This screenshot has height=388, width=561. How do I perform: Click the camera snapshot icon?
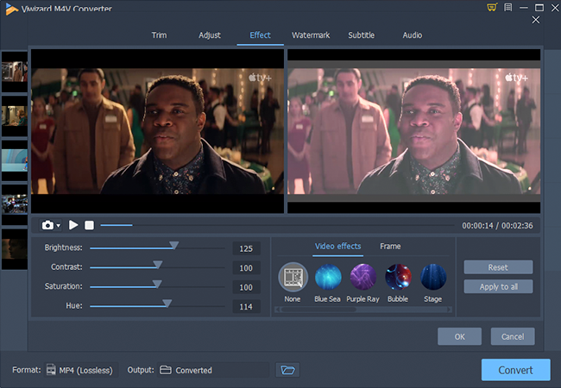[x=47, y=225]
